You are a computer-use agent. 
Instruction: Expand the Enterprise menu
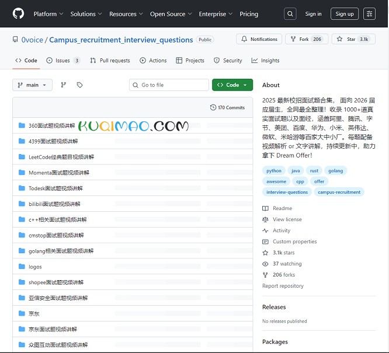click(216, 14)
